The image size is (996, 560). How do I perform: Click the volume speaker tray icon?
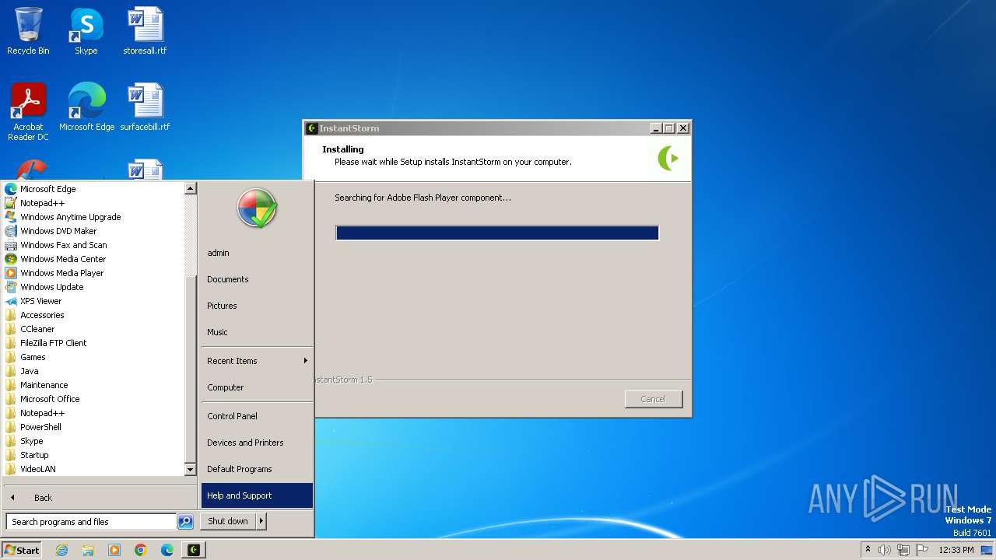coord(884,550)
